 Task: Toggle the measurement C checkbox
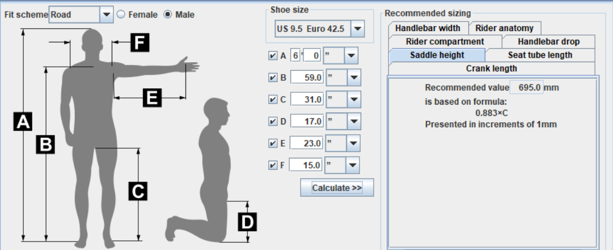coord(273,100)
